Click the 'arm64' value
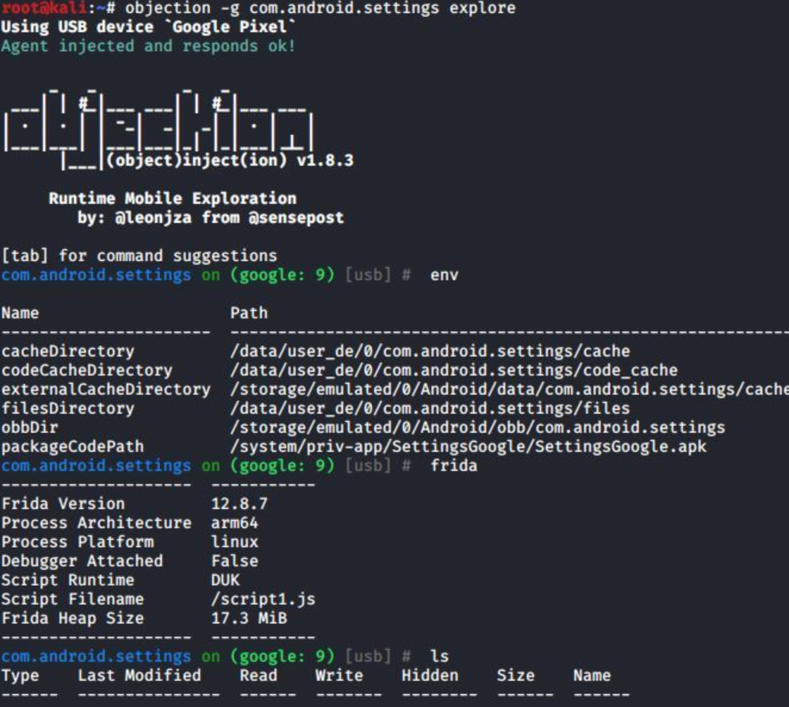This screenshot has height=707, width=789. [x=235, y=523]
